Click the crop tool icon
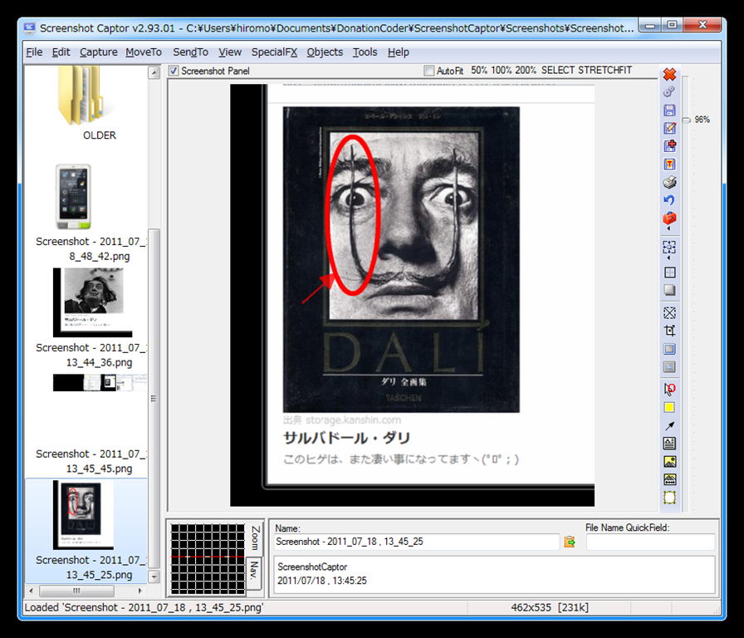 point(669,331)
